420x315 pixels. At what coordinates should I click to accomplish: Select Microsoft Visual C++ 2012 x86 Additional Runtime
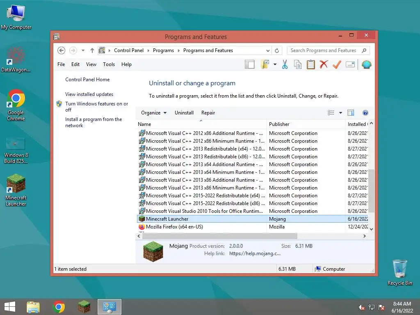[253, 133]
